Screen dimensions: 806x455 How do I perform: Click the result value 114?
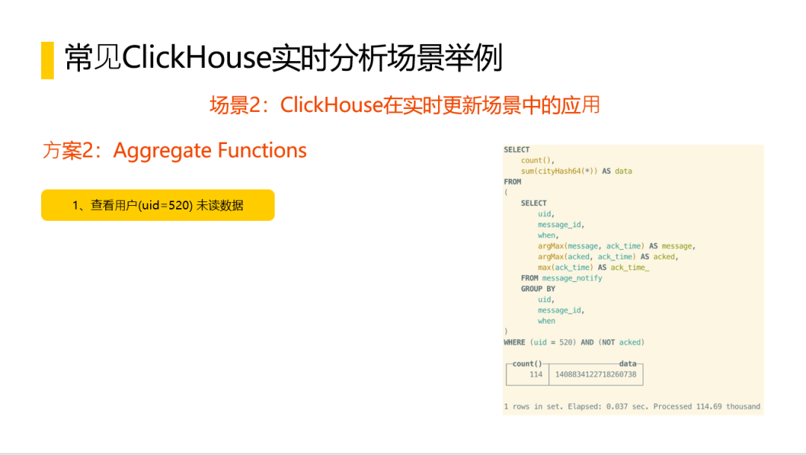tap(536, 374)
